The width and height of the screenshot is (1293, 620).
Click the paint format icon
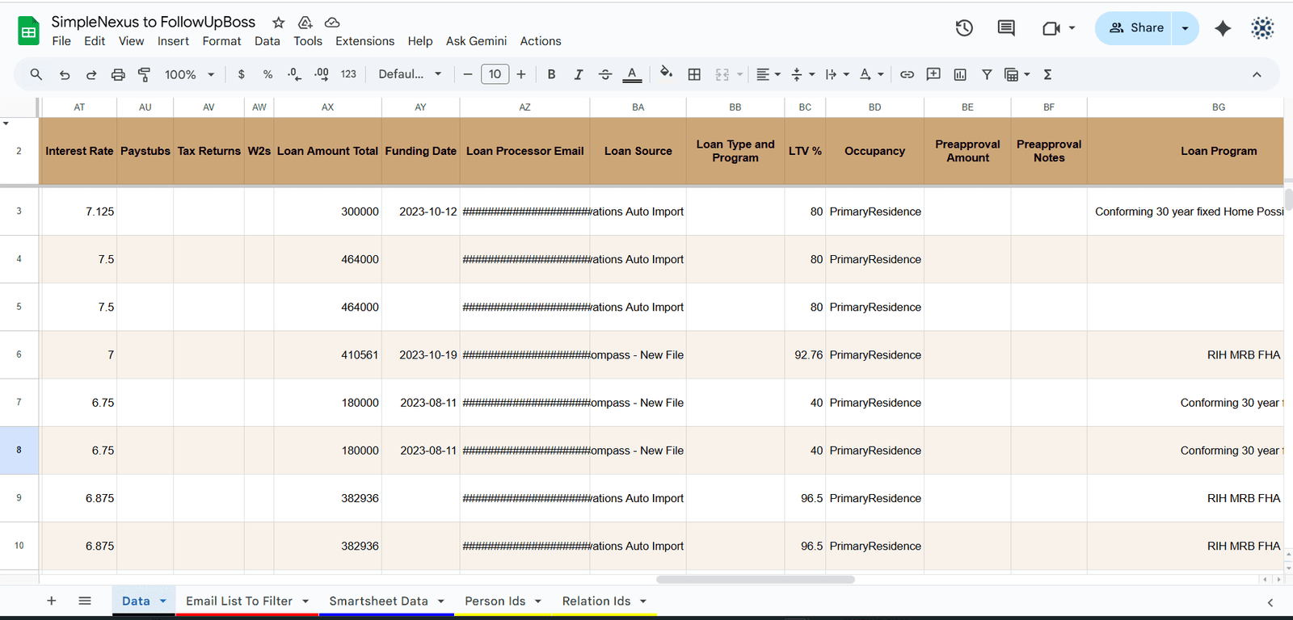(x=145, y=74)
